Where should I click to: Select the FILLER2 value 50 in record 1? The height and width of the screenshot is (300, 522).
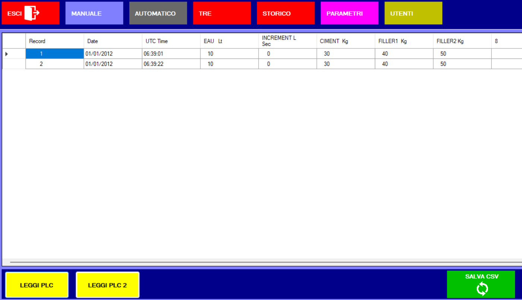pos(462,54)
